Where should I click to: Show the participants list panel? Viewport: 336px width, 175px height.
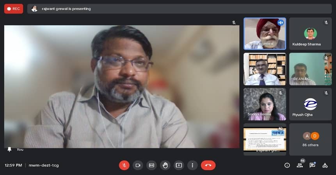pos(300,165)
